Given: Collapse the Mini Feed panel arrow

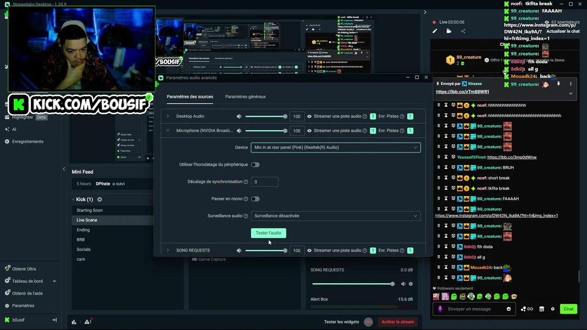Looking at the screenshot, I should (64, 169).
